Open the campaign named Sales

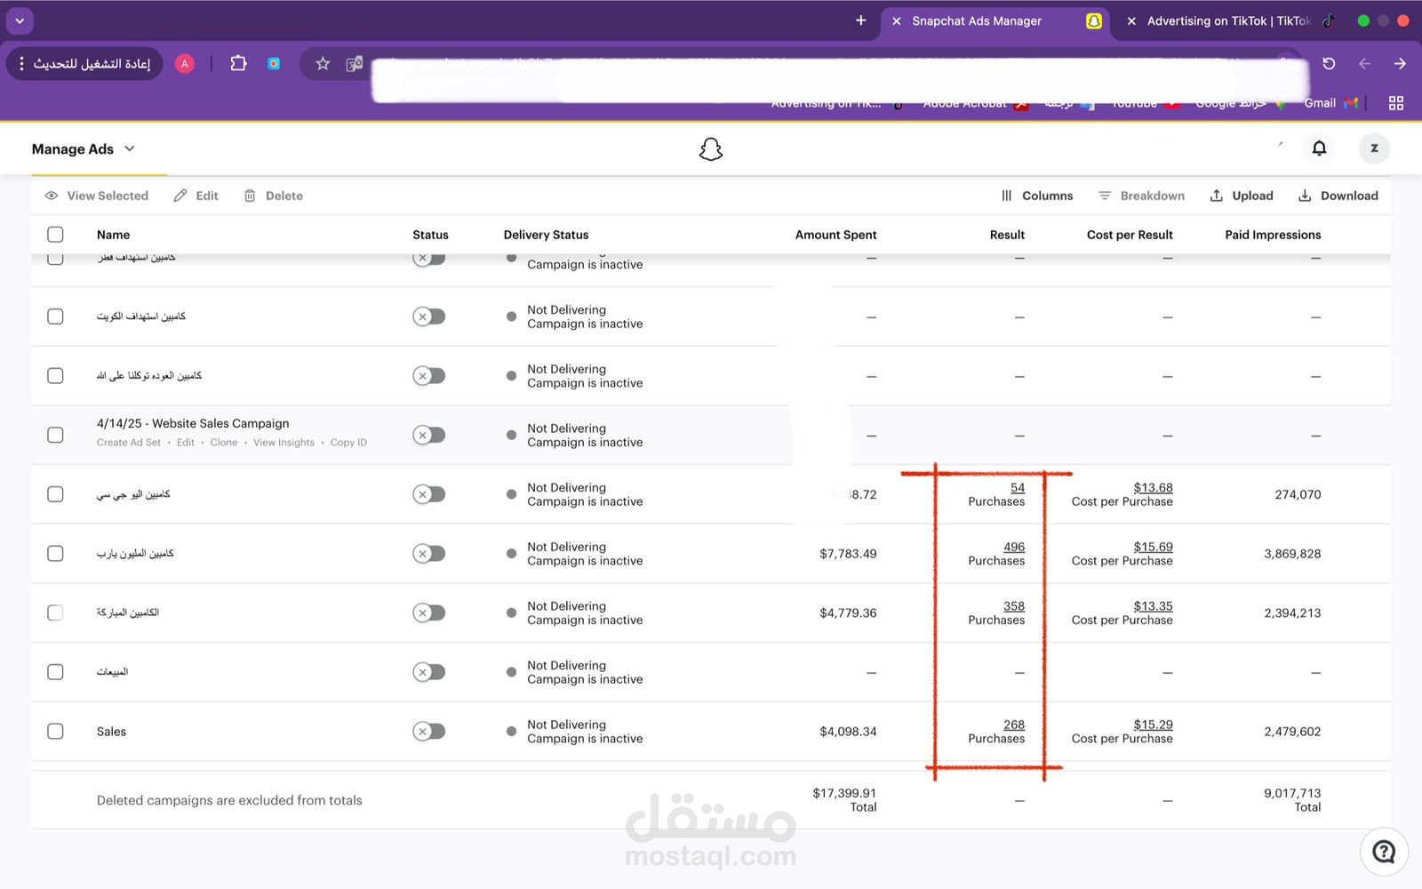pyautogui.click(x=111, y=732)
